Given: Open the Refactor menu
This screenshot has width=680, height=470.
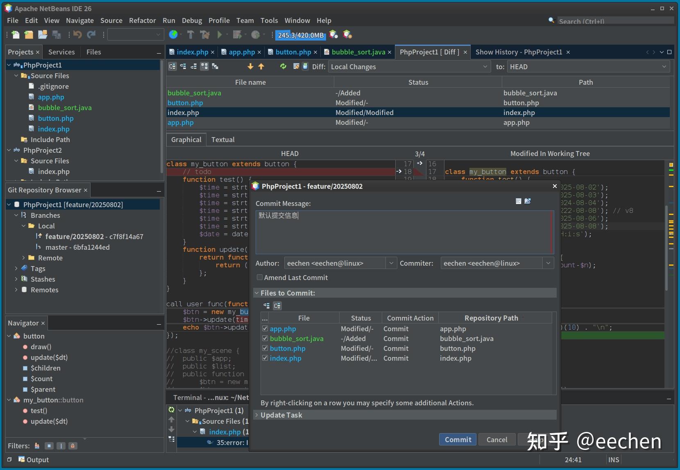Looking at the screenshot, I should (142, 20).
